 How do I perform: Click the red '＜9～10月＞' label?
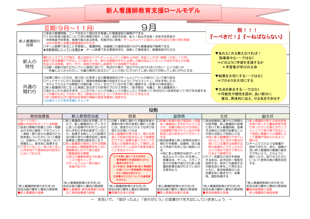pos(28,121)
